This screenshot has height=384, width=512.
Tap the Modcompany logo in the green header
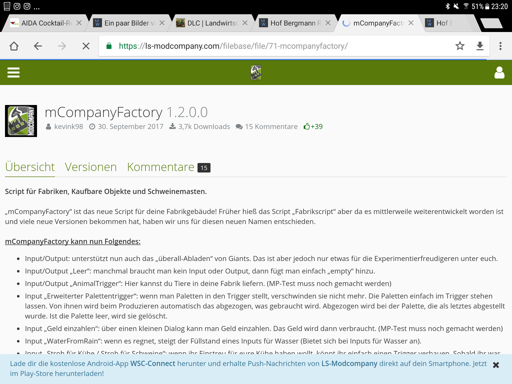coord(256,72)
